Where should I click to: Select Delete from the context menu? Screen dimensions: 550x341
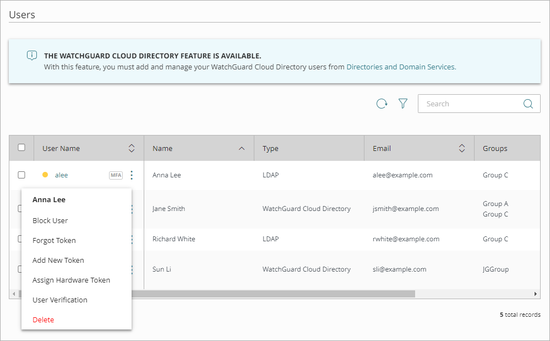coord(43,320)
